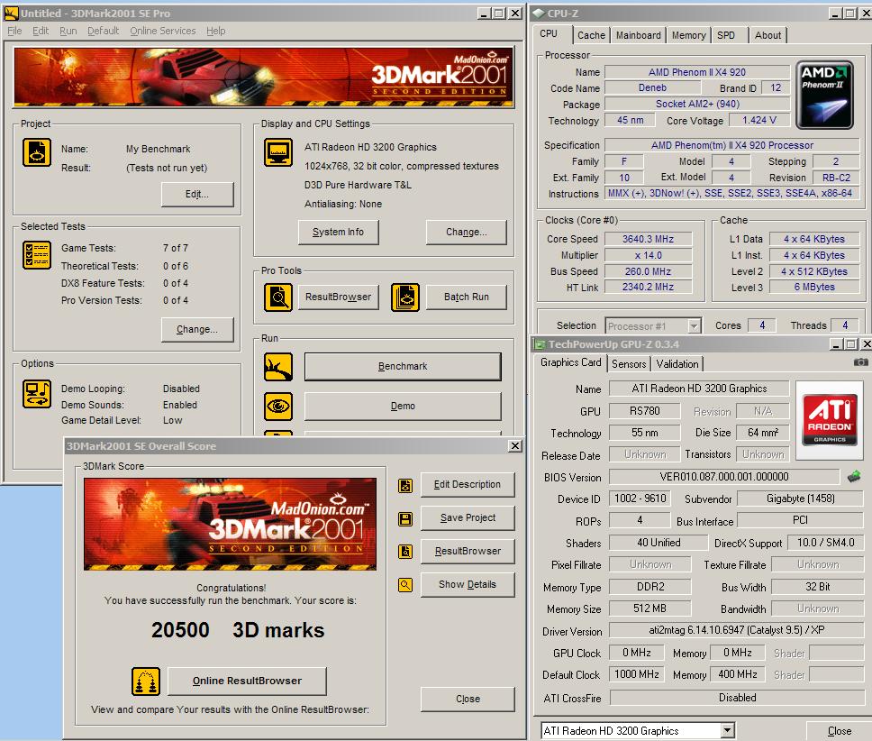Click the GPU-Z title bar icon
This screenshot has width=872, height=741.
coord(540,344)
